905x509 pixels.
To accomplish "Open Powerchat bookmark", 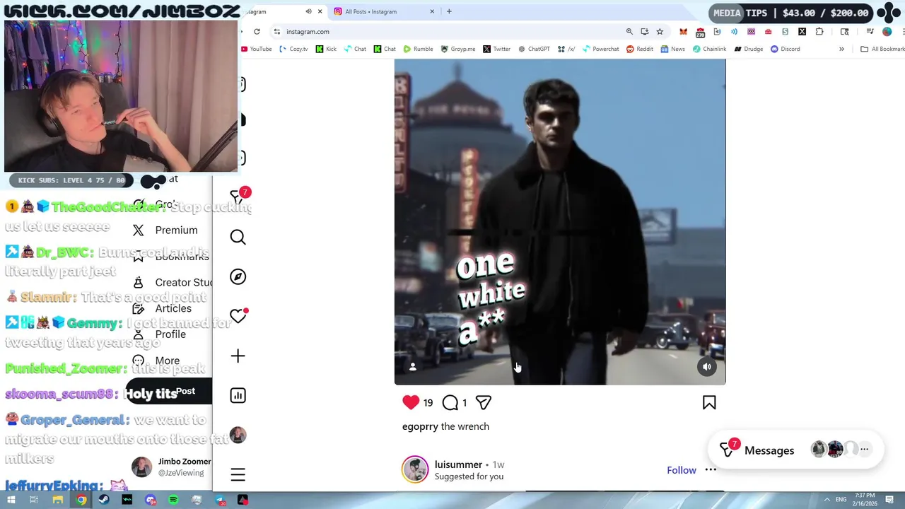I will click(x=600, y=49).
